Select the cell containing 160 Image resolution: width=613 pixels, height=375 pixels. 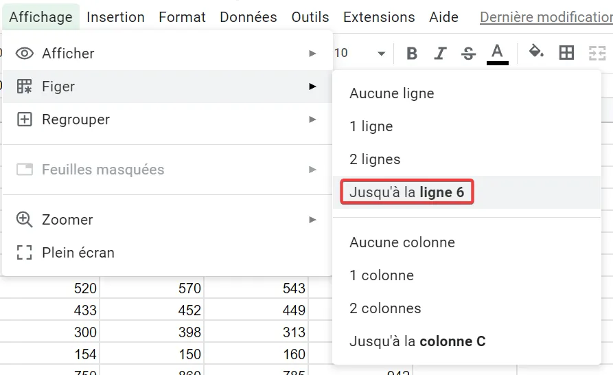(256, 354)
